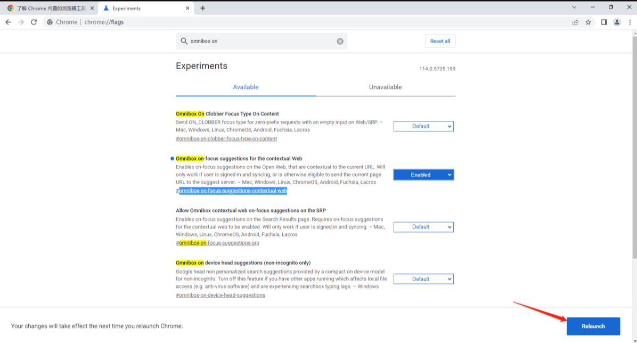Click the vertical page scrollbar

click(x=634, y=146)
